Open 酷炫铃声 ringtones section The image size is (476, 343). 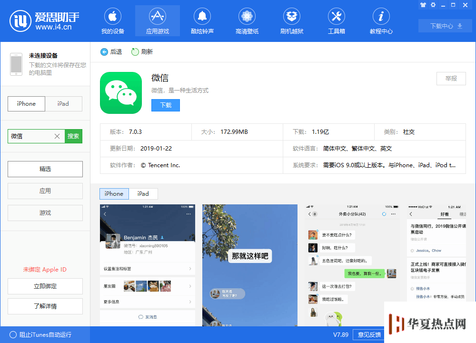202,21
